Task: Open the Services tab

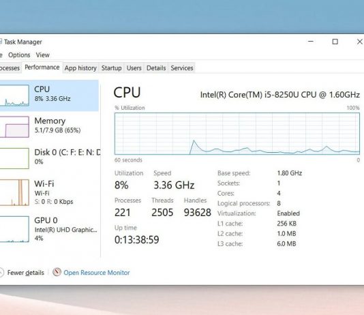Action: (x=182, y=68)
